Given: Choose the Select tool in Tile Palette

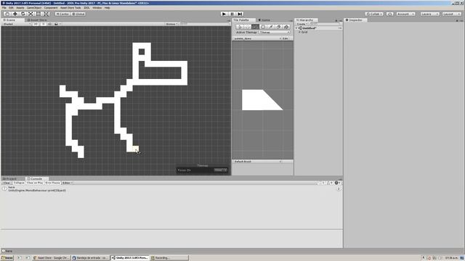Looking at the screenshot, I should click(240, 27).
